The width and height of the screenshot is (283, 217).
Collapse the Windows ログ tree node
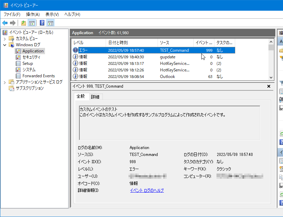tap(5, 45)
